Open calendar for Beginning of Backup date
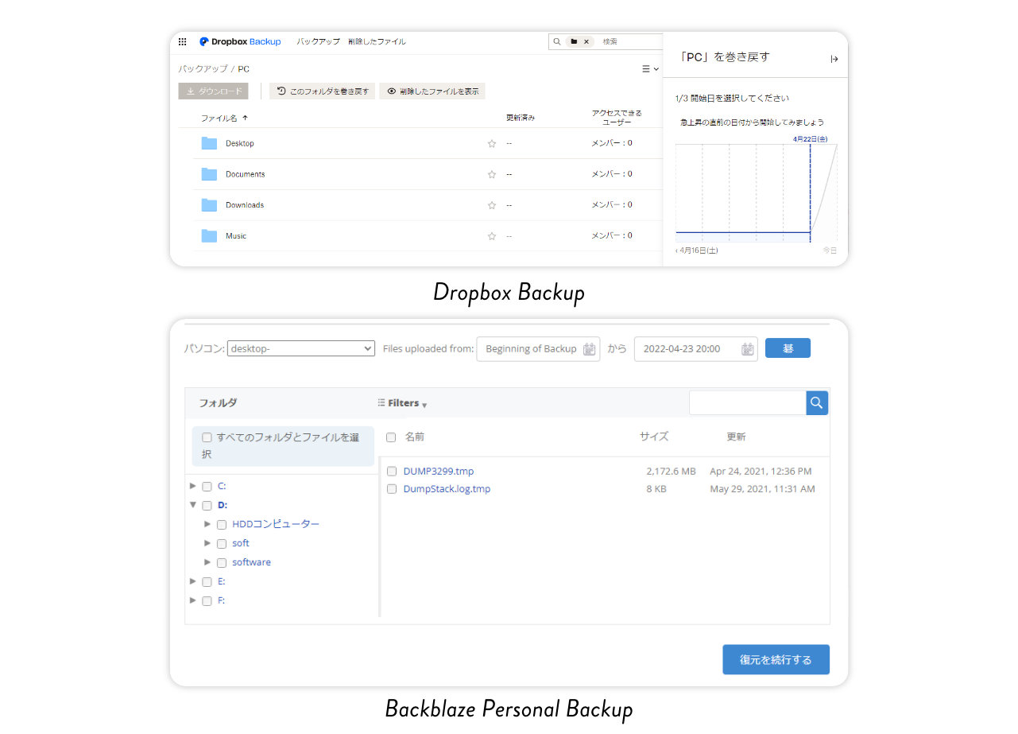The image size is (1018, 734). (x=590, y=349)
